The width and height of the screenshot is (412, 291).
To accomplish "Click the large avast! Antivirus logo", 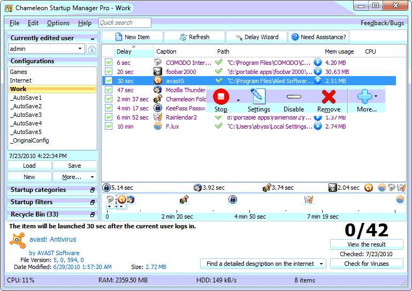I will tap(18, 240).
